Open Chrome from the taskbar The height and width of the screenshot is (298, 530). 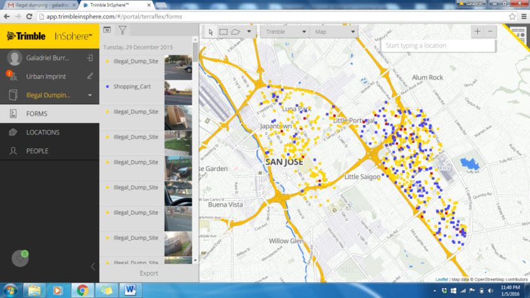82,290
